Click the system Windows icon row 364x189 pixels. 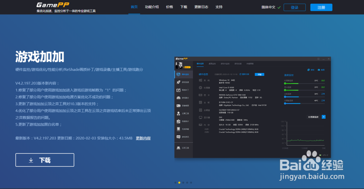pyautogui.click(x=200, y=80)
